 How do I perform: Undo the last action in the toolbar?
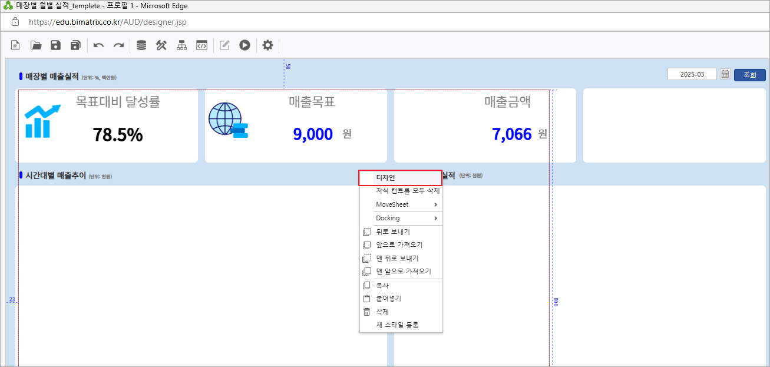tap(98, 45)
